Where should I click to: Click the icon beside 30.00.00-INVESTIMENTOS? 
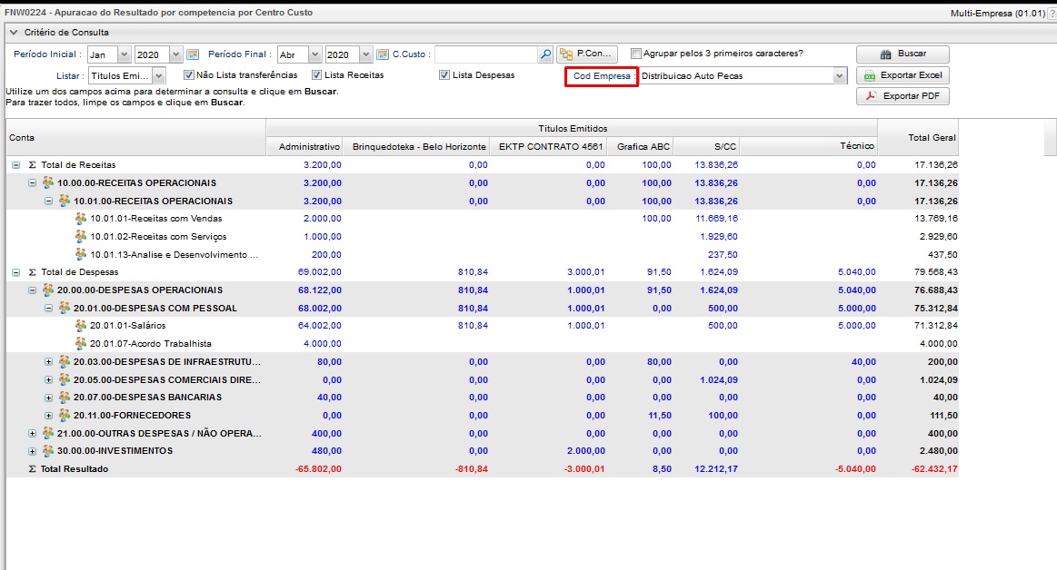49,451
